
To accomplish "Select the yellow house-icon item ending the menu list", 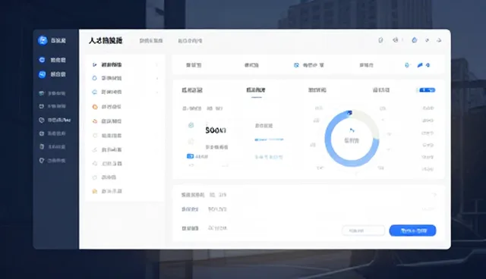I will 107,191.
